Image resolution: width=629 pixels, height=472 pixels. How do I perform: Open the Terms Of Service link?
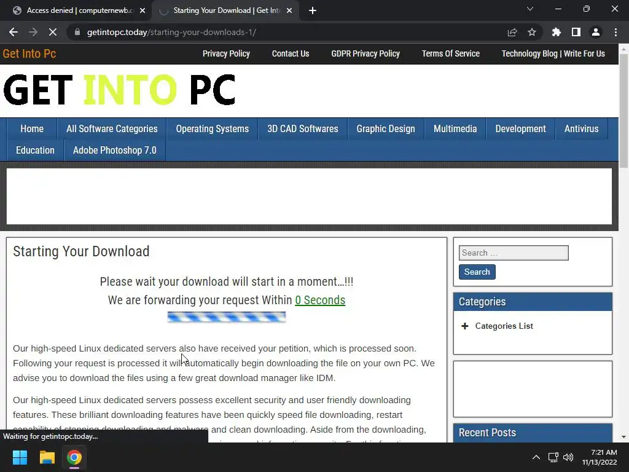coord(450,53)
